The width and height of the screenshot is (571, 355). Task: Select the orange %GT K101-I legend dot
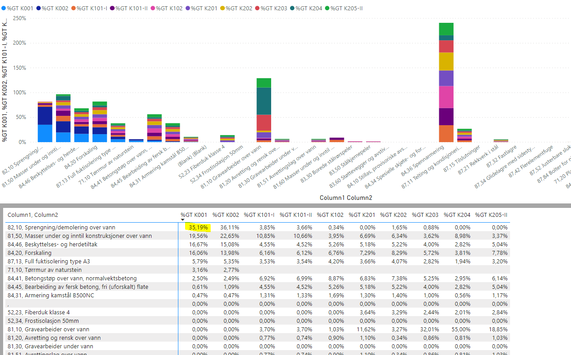pos(74,8)
